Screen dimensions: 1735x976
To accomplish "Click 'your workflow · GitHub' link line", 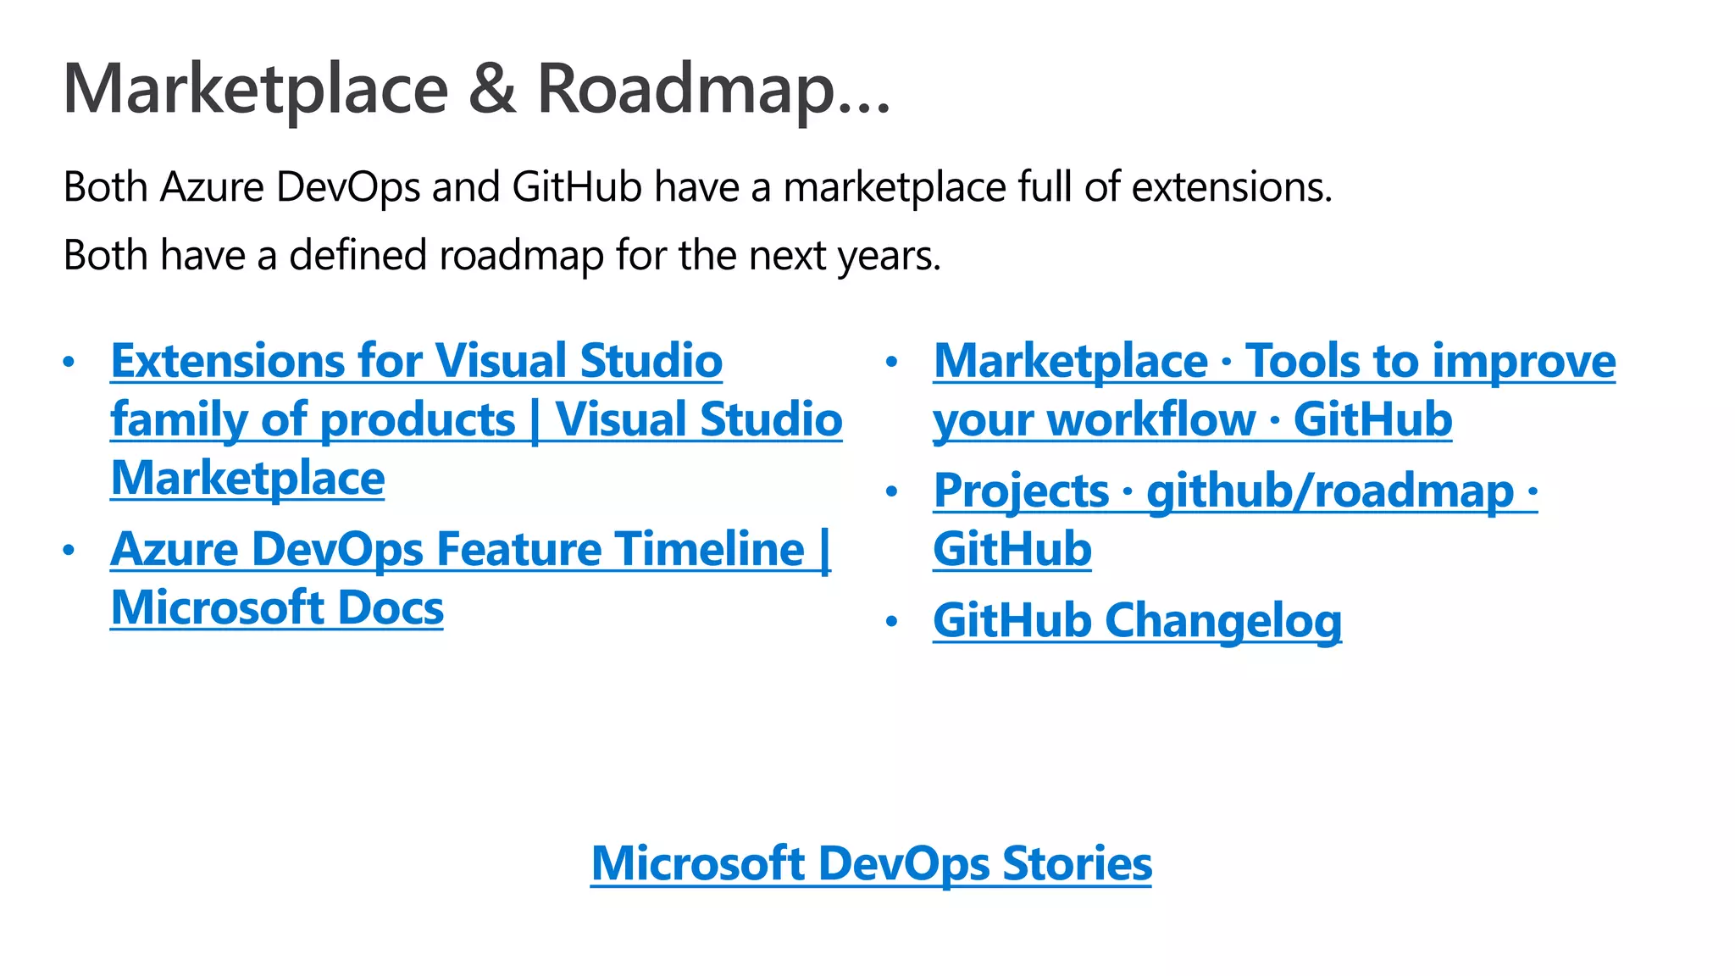I will (1192, 420).
